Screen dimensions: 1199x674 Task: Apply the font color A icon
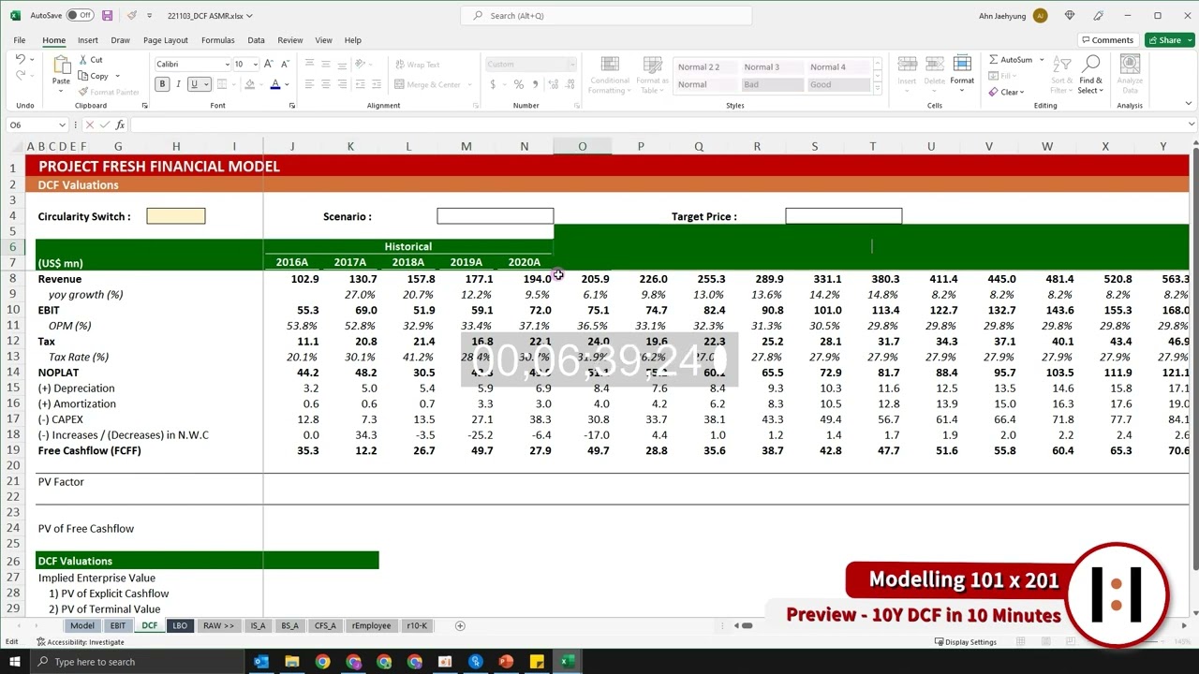pos(274,84)
